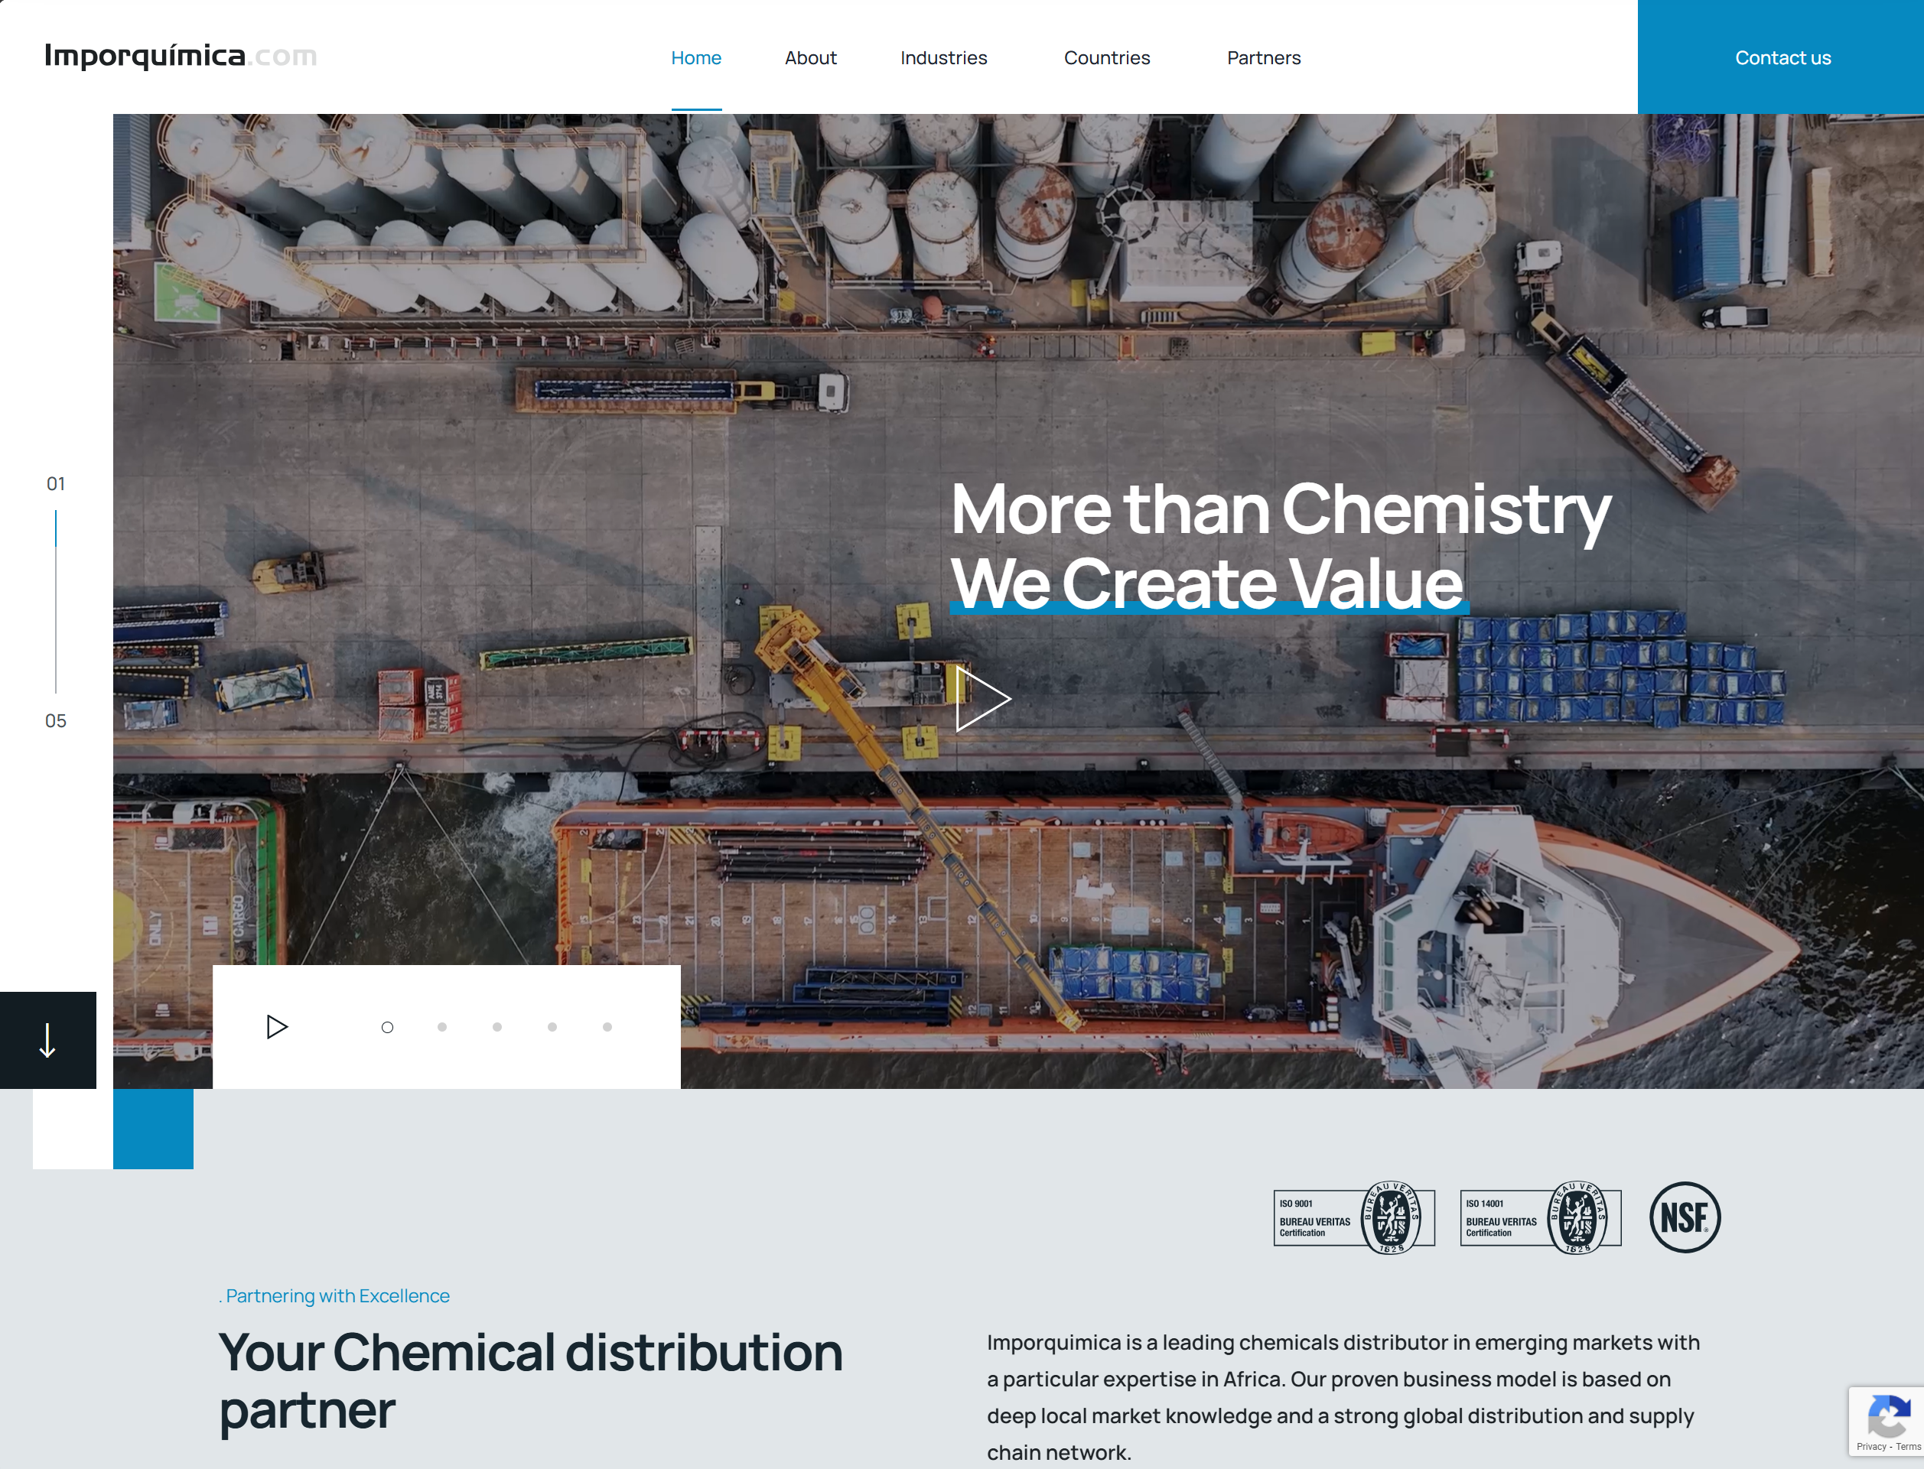Click the NSF certification logo

[1685, 1217]
